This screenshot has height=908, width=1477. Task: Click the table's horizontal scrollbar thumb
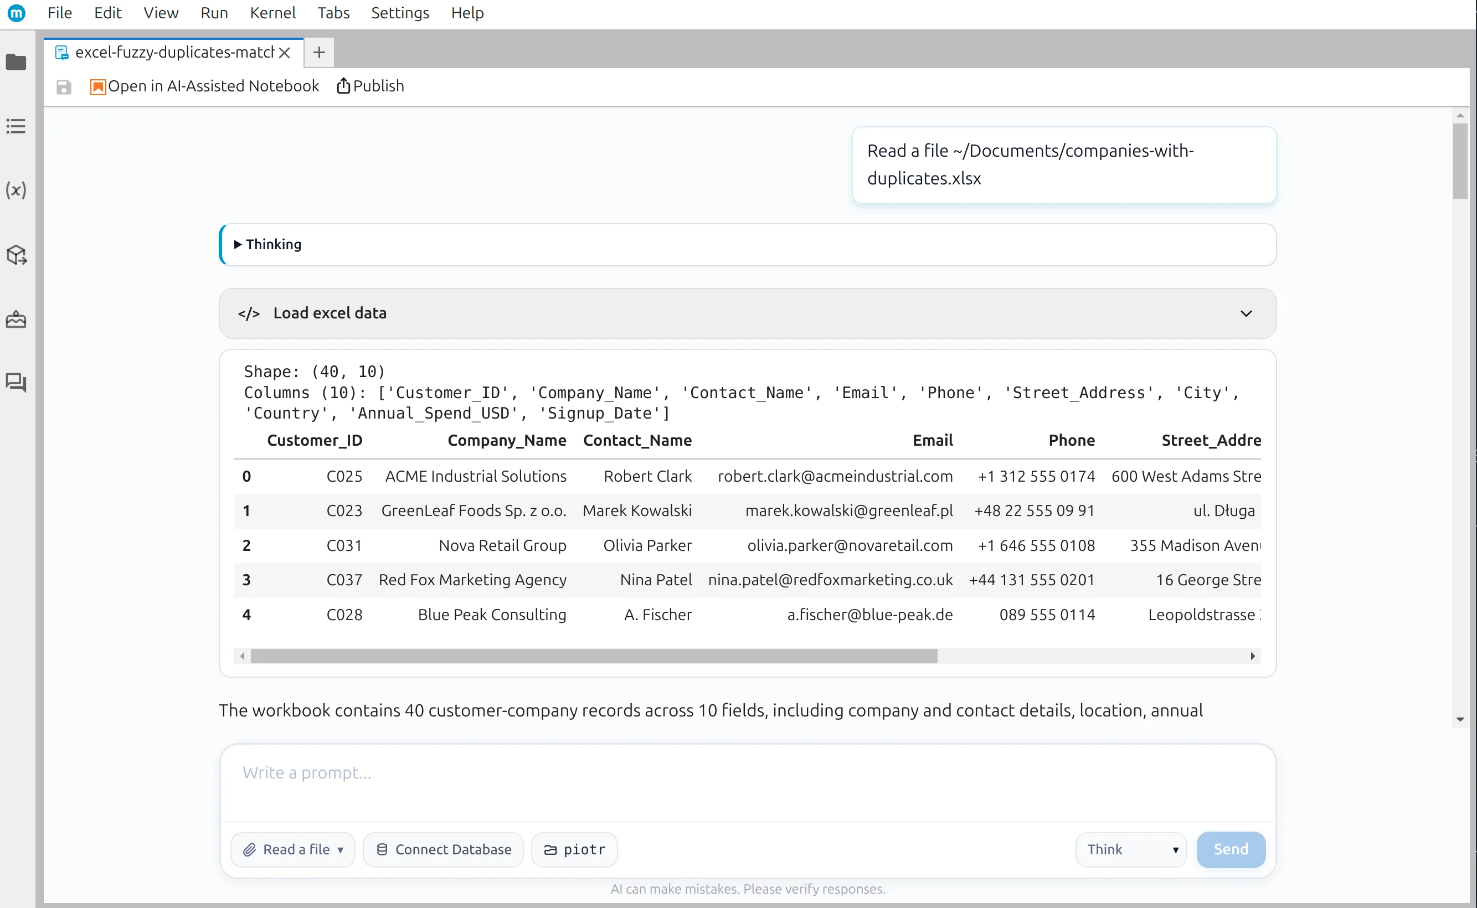[594, 656]
